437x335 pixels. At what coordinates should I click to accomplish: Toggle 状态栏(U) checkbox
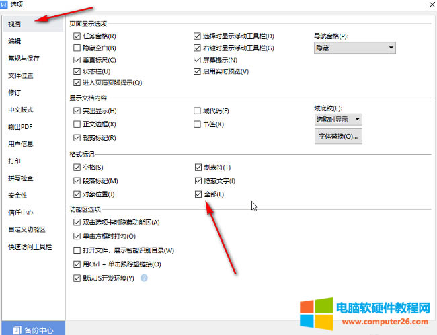(77, 71)
